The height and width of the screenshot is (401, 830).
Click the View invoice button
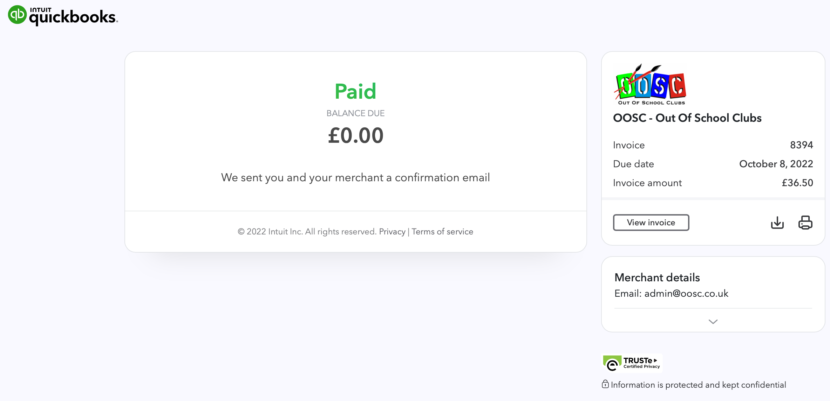tap(651, 223)
